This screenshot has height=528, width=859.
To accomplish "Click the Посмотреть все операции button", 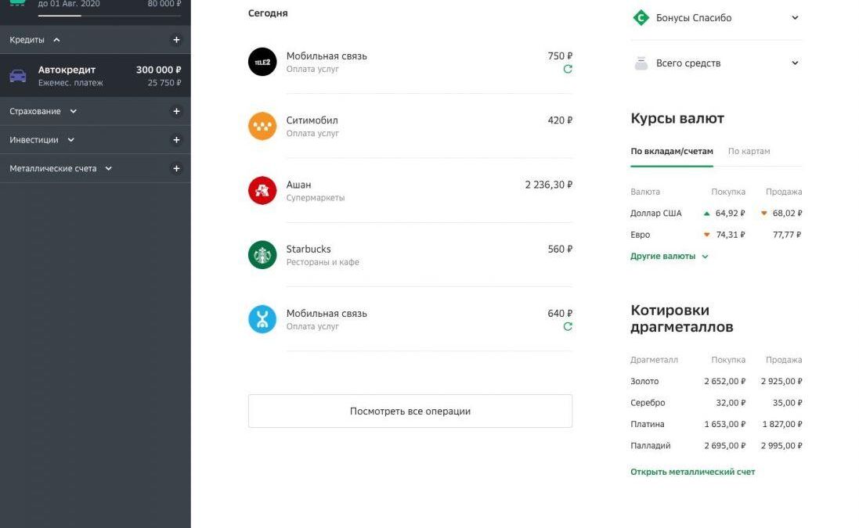I will [410, 410].
